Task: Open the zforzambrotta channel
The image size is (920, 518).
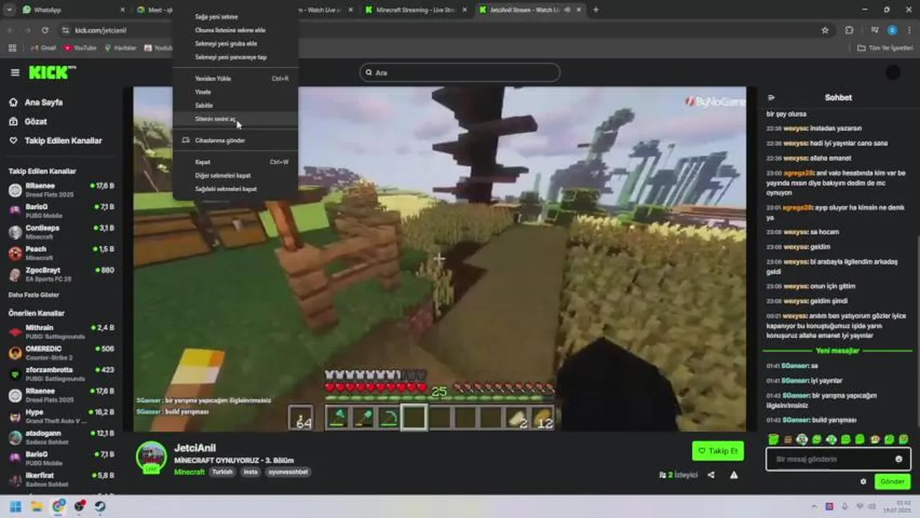Action: click(x=61, y=374)
